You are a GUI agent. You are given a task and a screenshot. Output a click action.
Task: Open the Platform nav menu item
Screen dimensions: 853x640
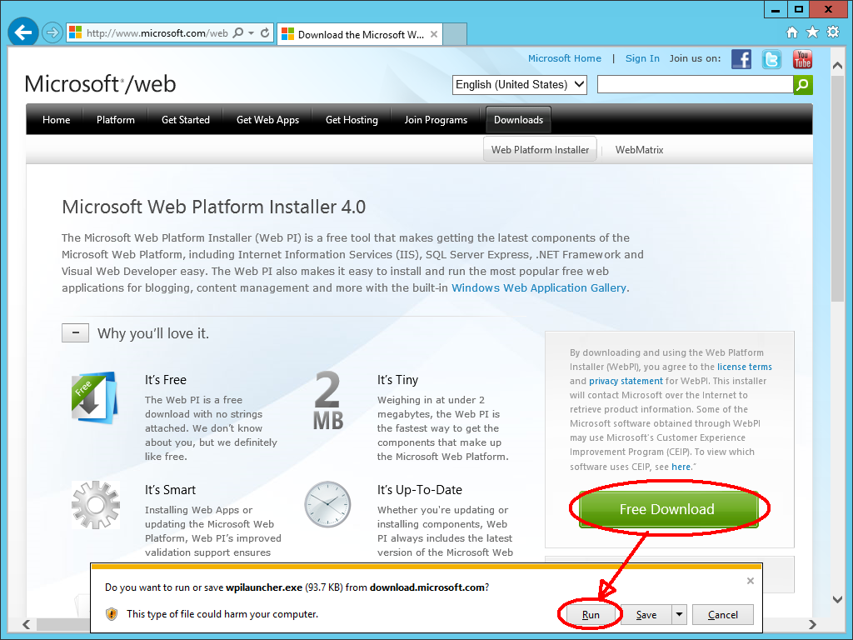coord(115,120)
